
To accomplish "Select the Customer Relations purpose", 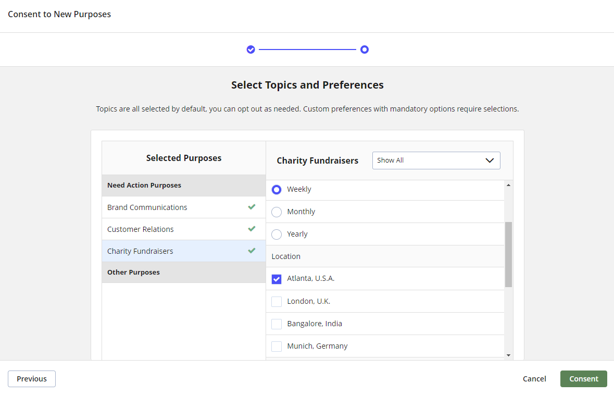I will tap(141, 229).
